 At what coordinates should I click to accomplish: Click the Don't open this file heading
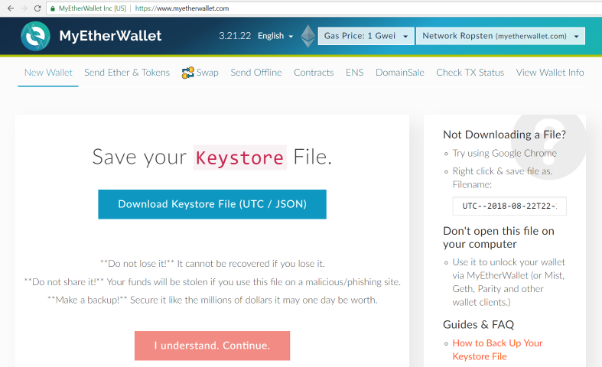tap(499, 238)
